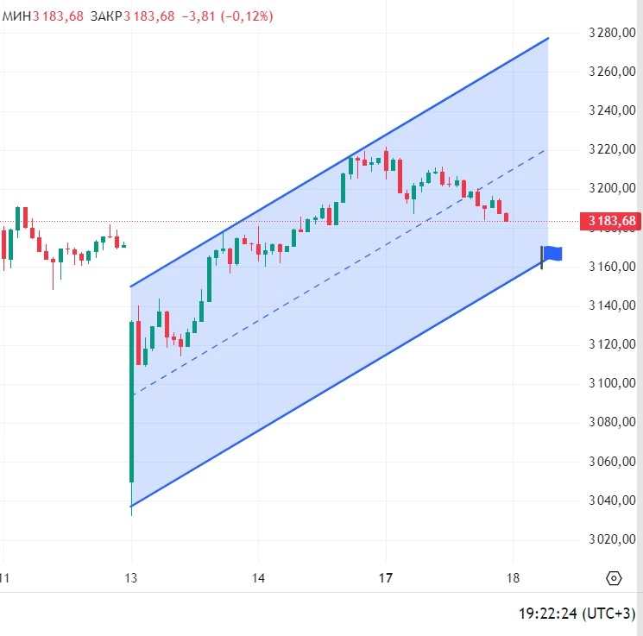Click the 3 020,00 price axis label
Image resolution: width=643 pixels, height=636 pixels.
[x=612, y=538]
